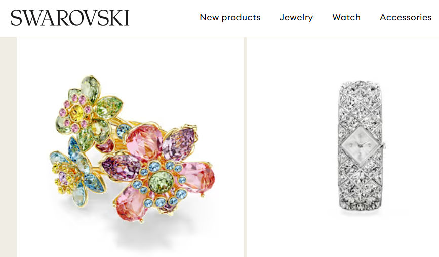Click the crown on the watch side

pyautogui.click(x=385, y=145)
